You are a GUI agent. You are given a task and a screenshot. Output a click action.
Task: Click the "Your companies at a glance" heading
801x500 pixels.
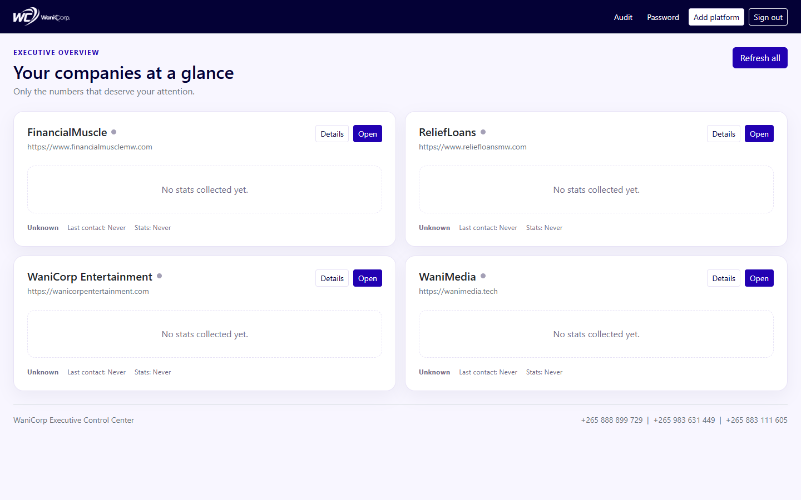[x=123, y=73]
